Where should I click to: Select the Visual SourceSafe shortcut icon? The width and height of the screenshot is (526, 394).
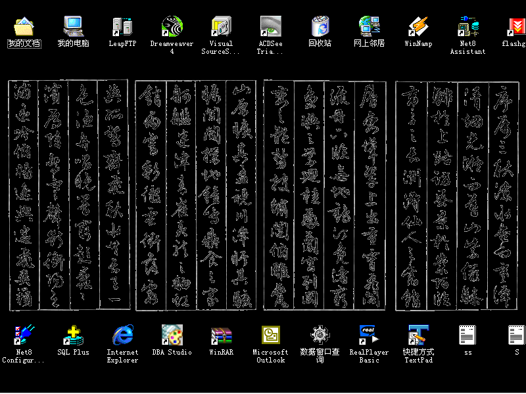coord(221,27)
